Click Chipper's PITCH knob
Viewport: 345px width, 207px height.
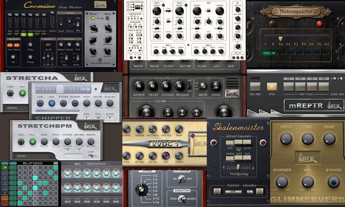(87, 103)
